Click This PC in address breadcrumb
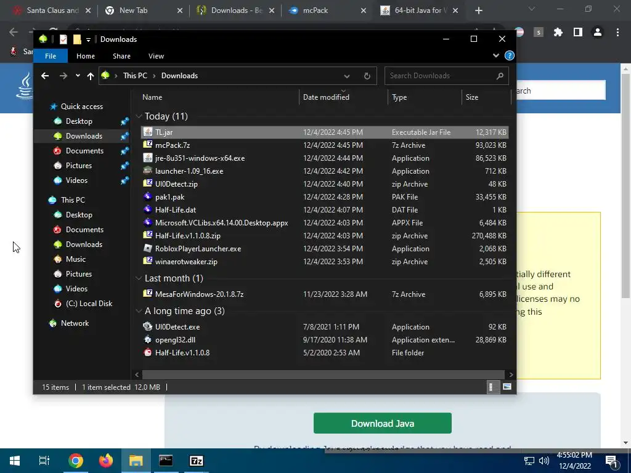 pyautogui.click(x=135, y=76)
